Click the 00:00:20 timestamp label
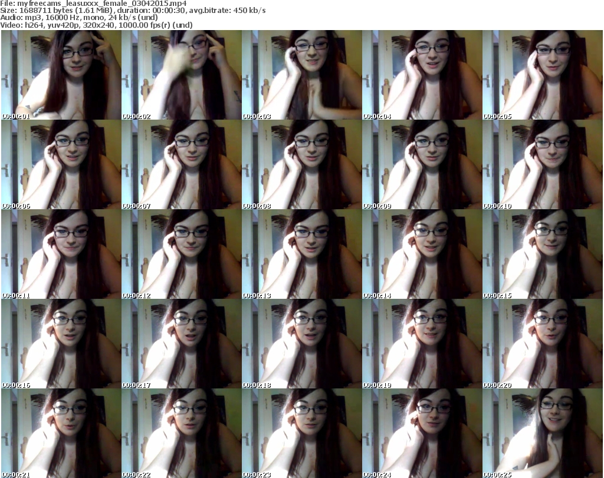The width and height of the screenshot is (604, 478). (497, 385)
